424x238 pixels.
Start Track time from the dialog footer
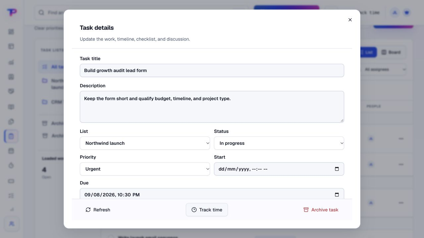point(207,210)
